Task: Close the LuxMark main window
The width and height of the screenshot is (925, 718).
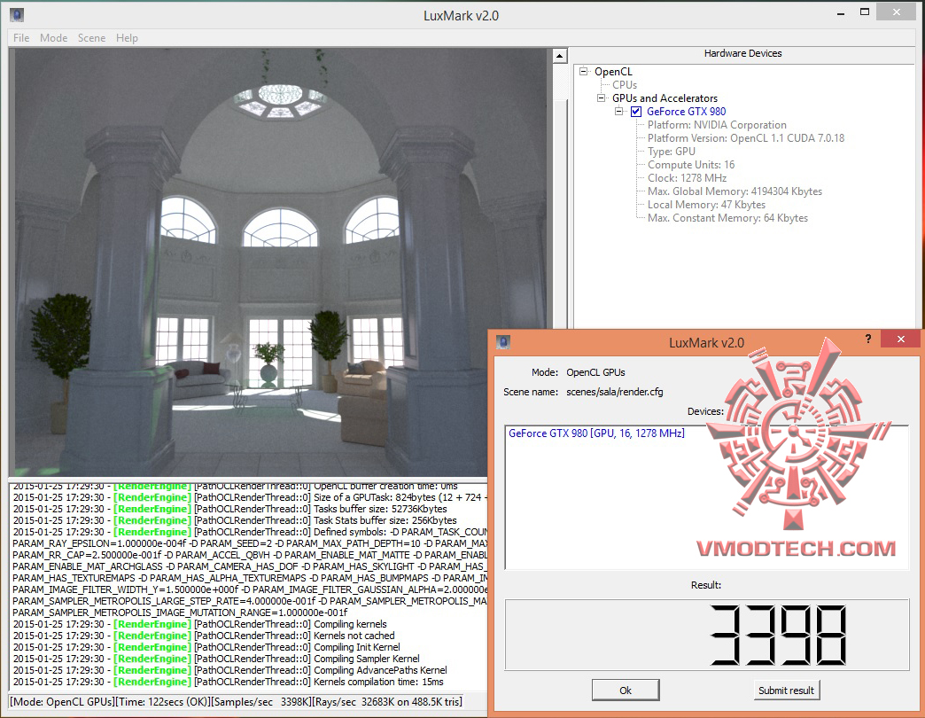Action: [x=896, y=12]
